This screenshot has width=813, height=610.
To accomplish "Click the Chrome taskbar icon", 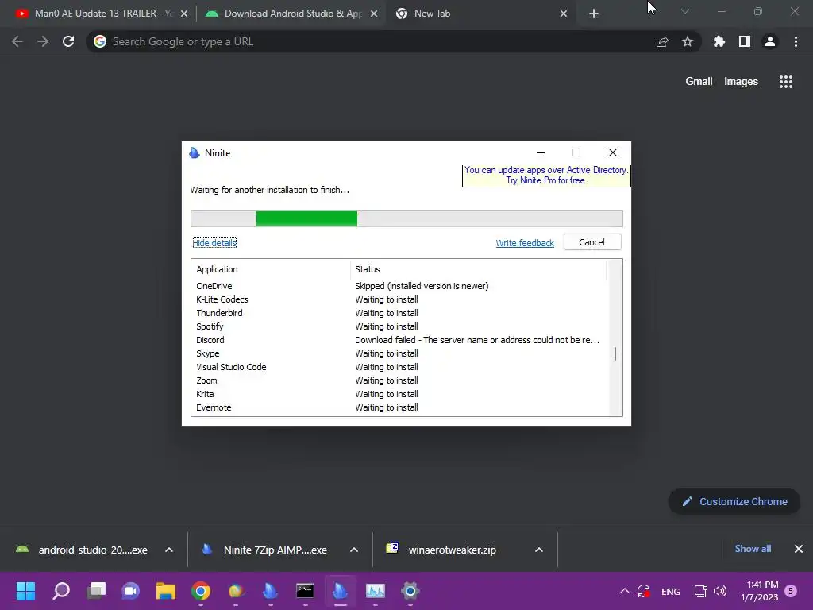I will (201, 591).
